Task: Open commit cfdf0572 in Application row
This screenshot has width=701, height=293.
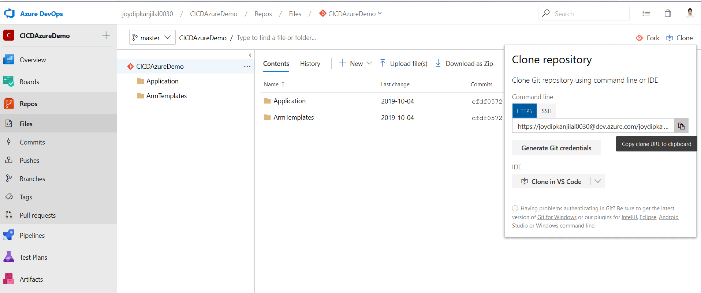Action: pyautogui.click(x=487, y=101)
